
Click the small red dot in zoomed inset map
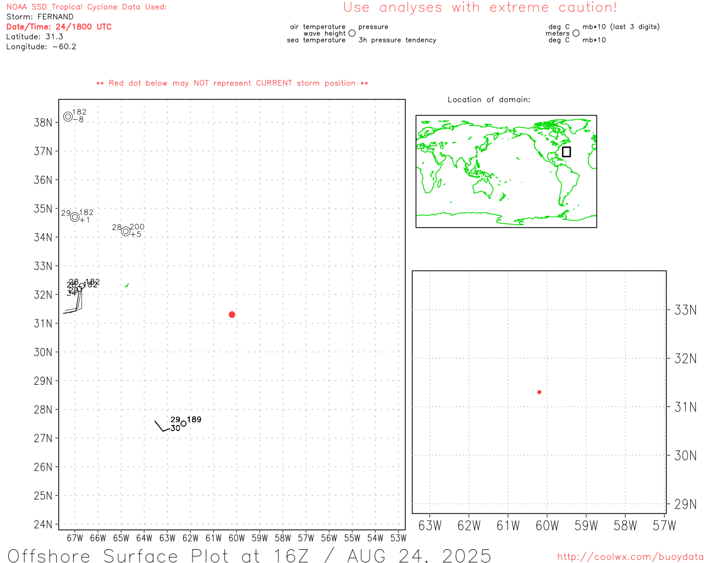539,392
